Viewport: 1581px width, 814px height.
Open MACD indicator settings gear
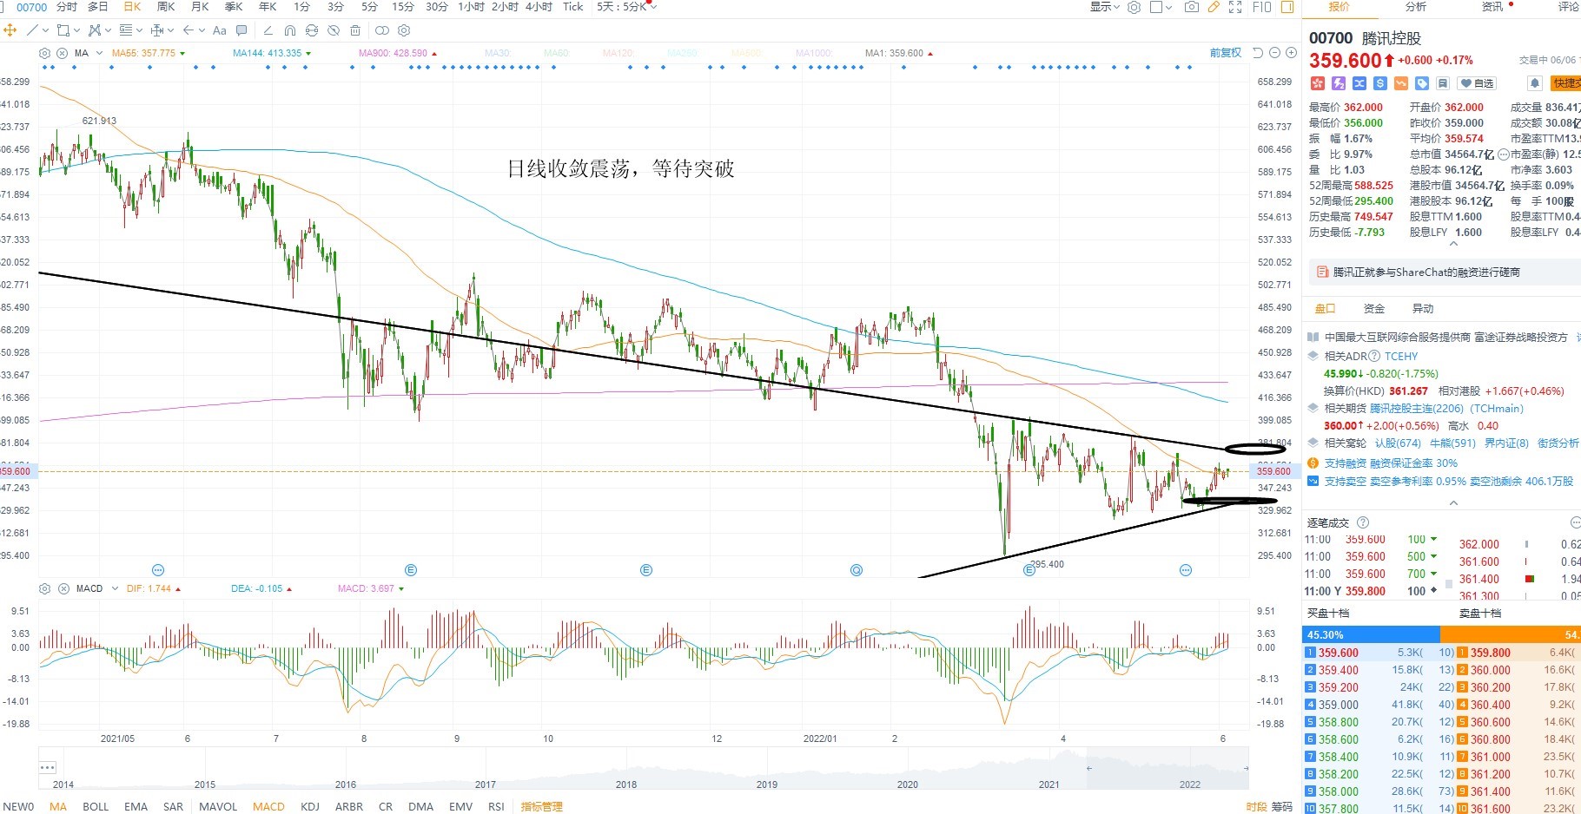(x=46, y=588)
